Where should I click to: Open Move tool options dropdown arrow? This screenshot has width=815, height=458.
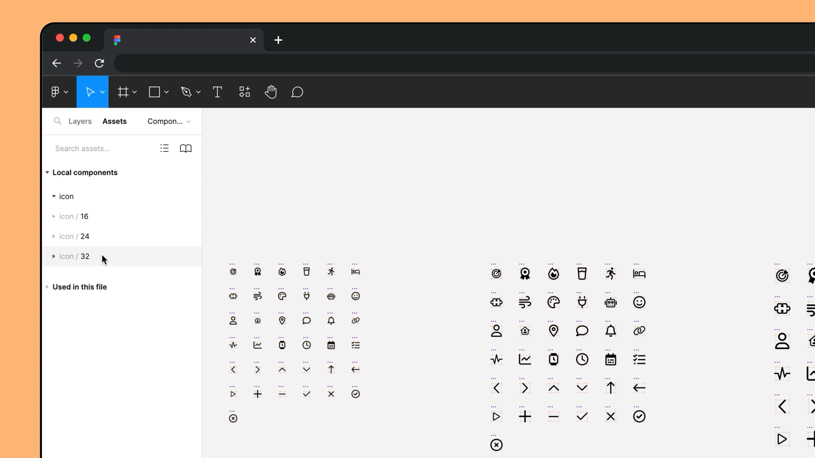click(x=102, y=92)
